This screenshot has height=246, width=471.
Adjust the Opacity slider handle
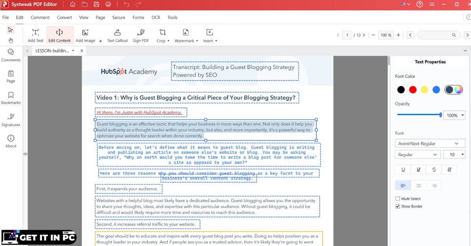[440, 115]
